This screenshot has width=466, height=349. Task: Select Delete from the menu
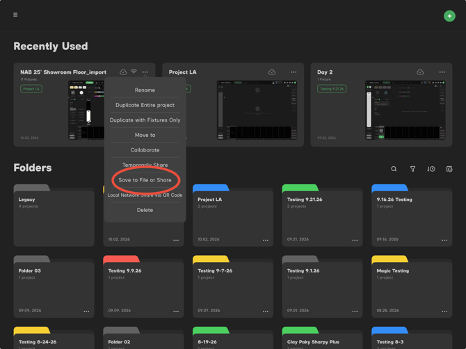point(145,210)
